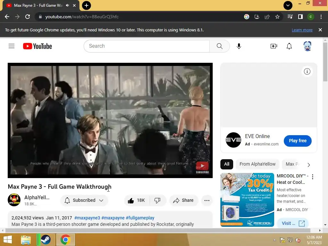The image size is (328, 246).
Task: Click the muted volume tray icon
Action: [298, 240]
